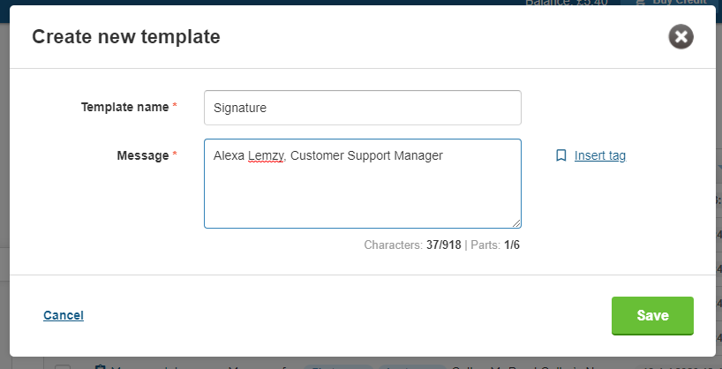The height and width of the screenshot is (369, 722).
Task: Click the Create new template heading
Action: (125, 37)
